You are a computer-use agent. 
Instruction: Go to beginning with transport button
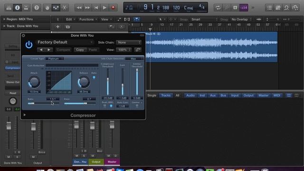pos(96,8)
